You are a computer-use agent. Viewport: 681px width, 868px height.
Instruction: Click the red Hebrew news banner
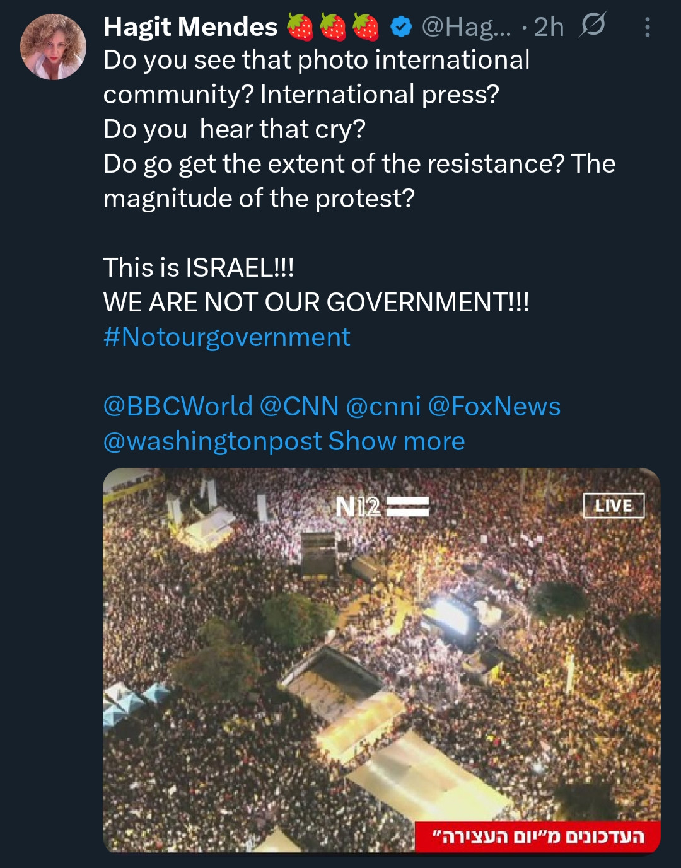[537, 837]
